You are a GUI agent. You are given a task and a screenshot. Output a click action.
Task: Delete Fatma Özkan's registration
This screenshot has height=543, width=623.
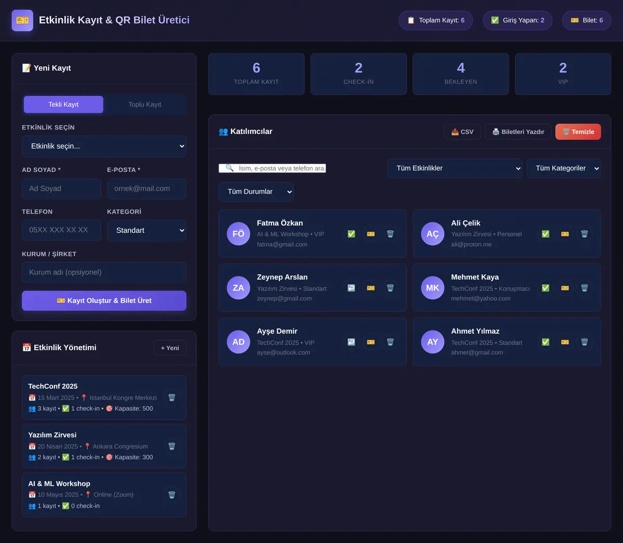click(x=390, y=234)
